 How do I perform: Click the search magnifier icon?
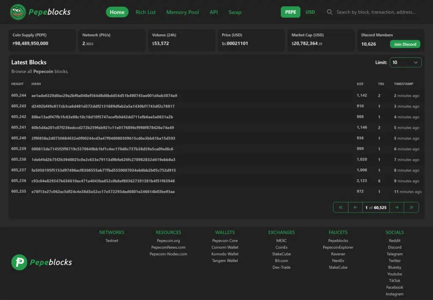click(329, 12)
